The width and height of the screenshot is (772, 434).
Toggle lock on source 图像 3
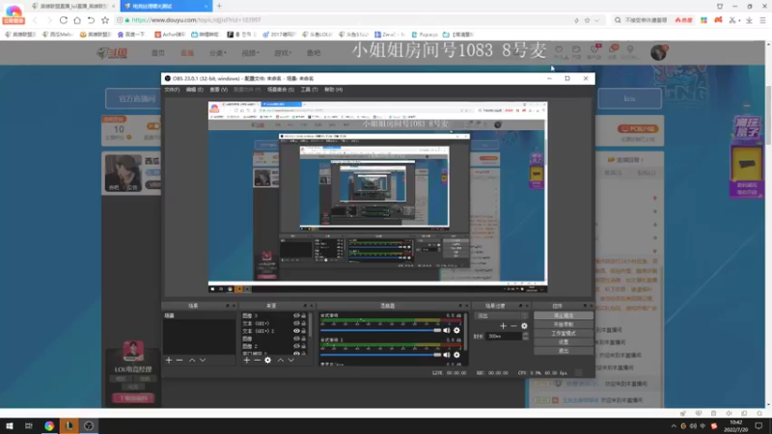(x=303, y=316)
